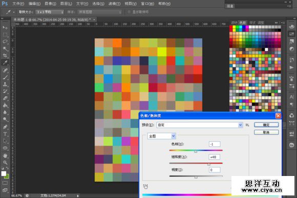This screenshot has width=297, height=198.
Task: Open the 全图 channel dropdown
Action: pos(162,136)
